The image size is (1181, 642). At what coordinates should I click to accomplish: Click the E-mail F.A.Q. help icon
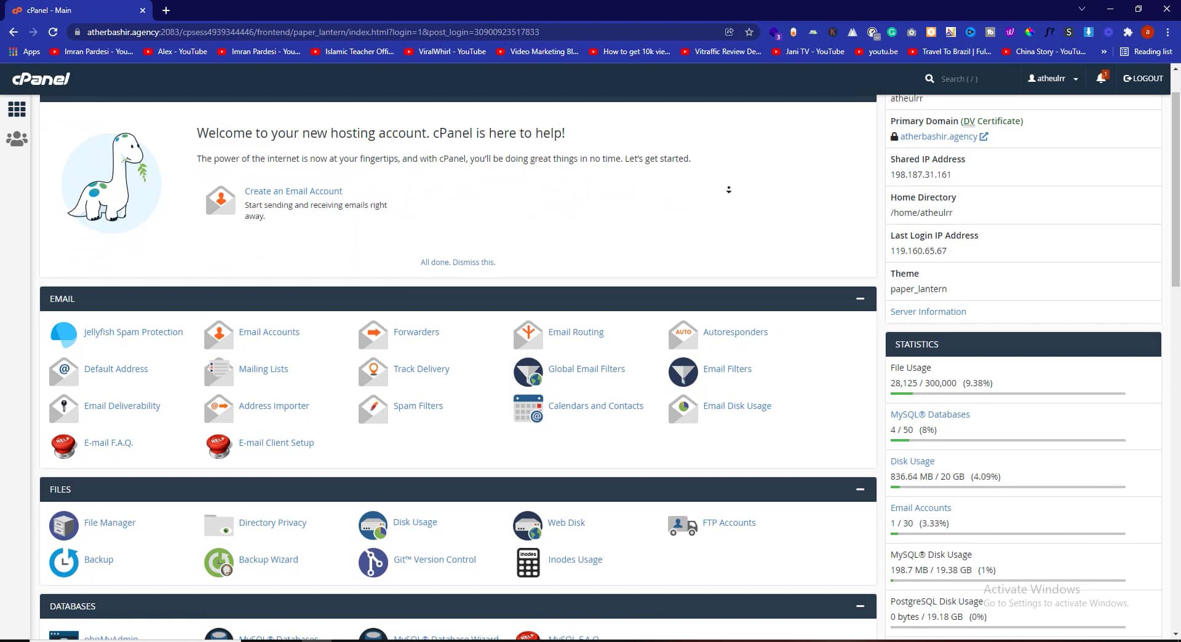coord(64,445)
